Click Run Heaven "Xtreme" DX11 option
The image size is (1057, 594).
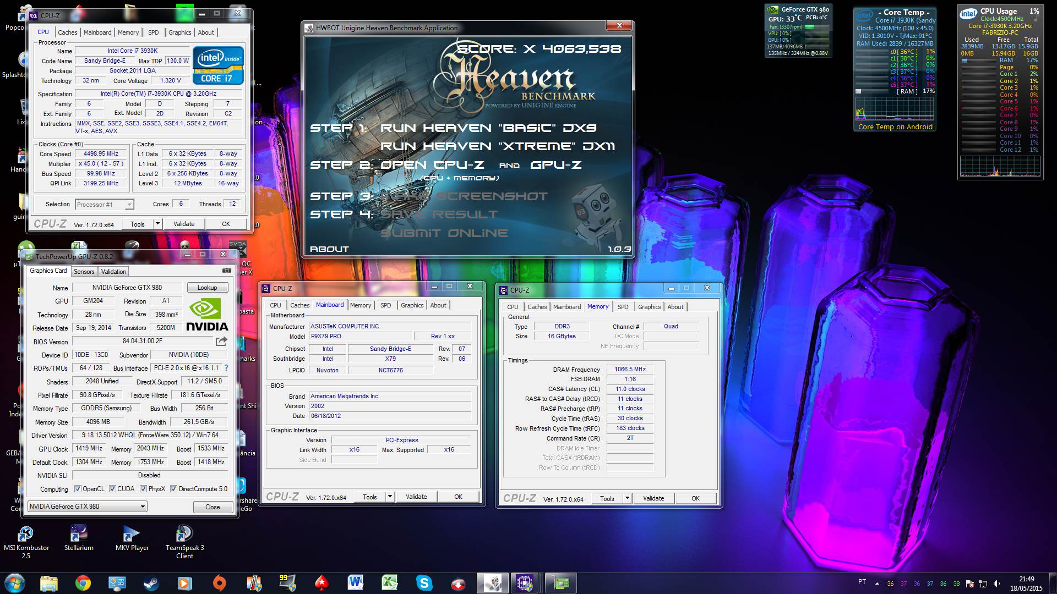point(498,146)
